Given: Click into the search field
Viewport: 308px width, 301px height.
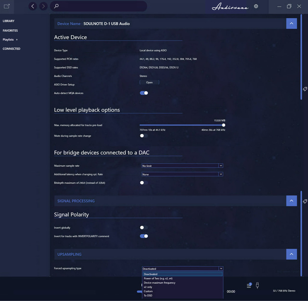Looking at the screenshot, I should click(99, 6).
